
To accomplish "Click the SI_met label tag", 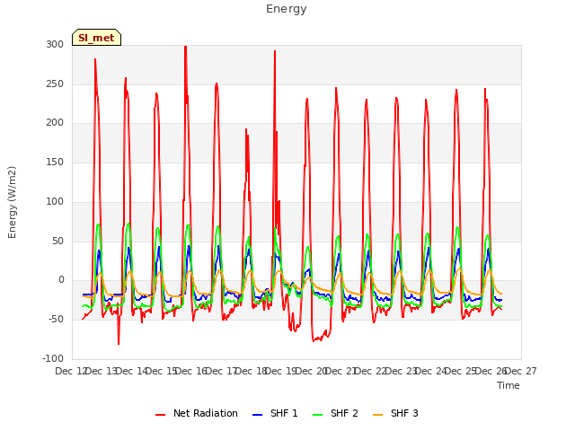I will [x=96, y=38].
